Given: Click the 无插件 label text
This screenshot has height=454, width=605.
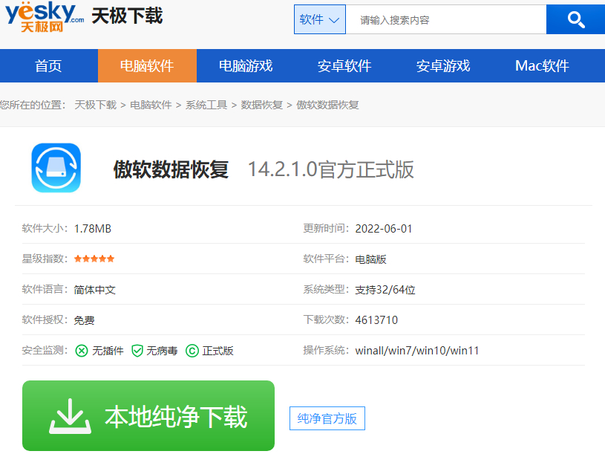Looking at the screenshot, I should (x=108, y=351).
